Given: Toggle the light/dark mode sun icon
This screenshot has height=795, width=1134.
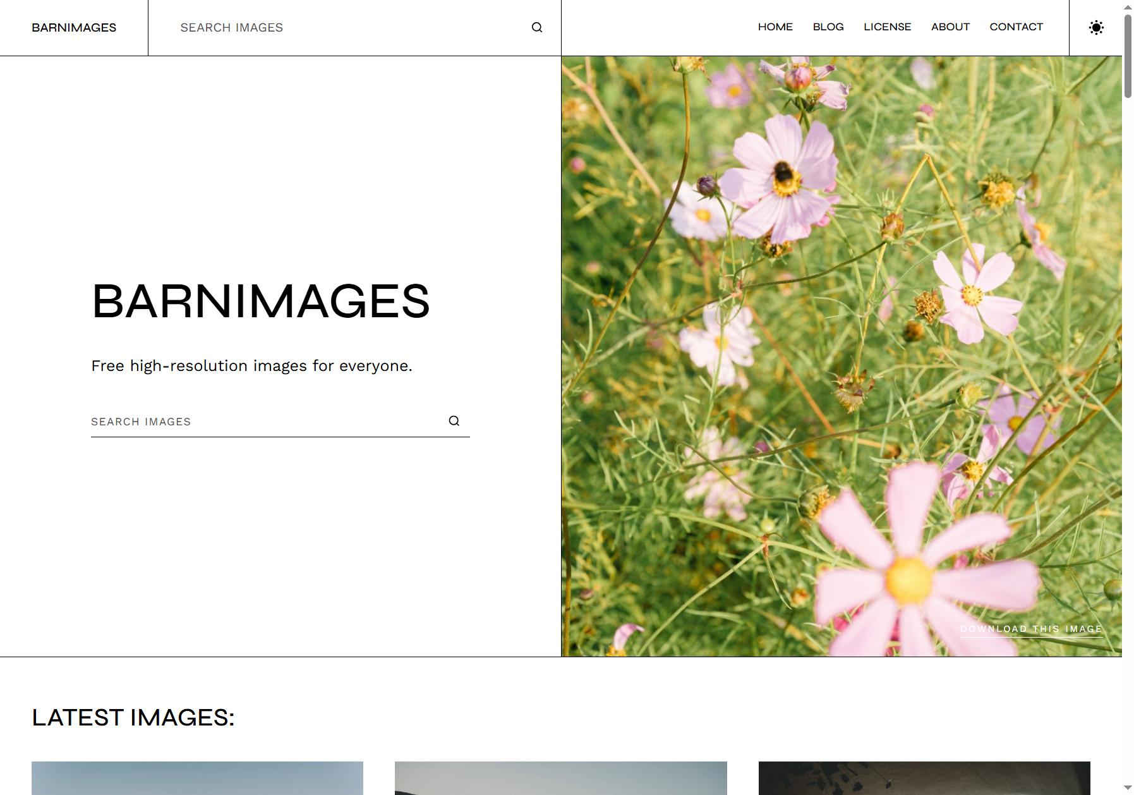Looking at the screenshot, I should pyautogui.click(x=1096, y=27).
